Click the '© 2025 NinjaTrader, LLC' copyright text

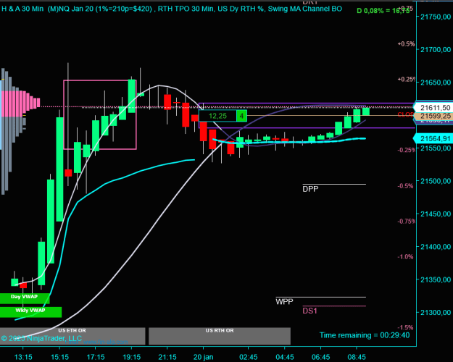point(41,338)
